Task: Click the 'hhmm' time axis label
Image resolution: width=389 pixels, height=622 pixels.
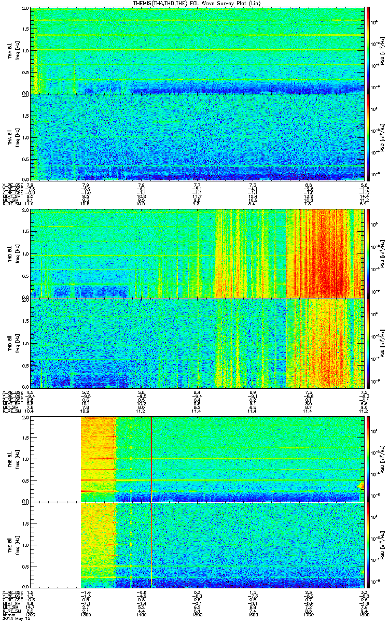Action: (8, 615)
